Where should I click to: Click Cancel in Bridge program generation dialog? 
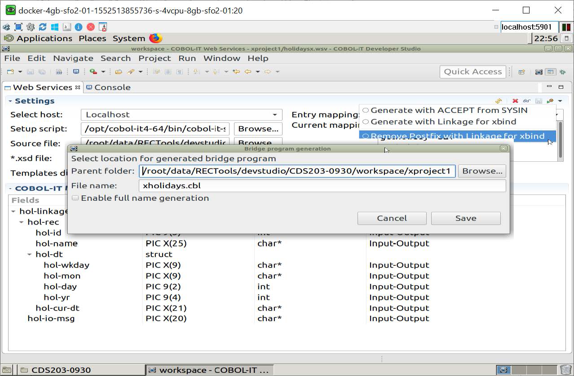point(392,218)
